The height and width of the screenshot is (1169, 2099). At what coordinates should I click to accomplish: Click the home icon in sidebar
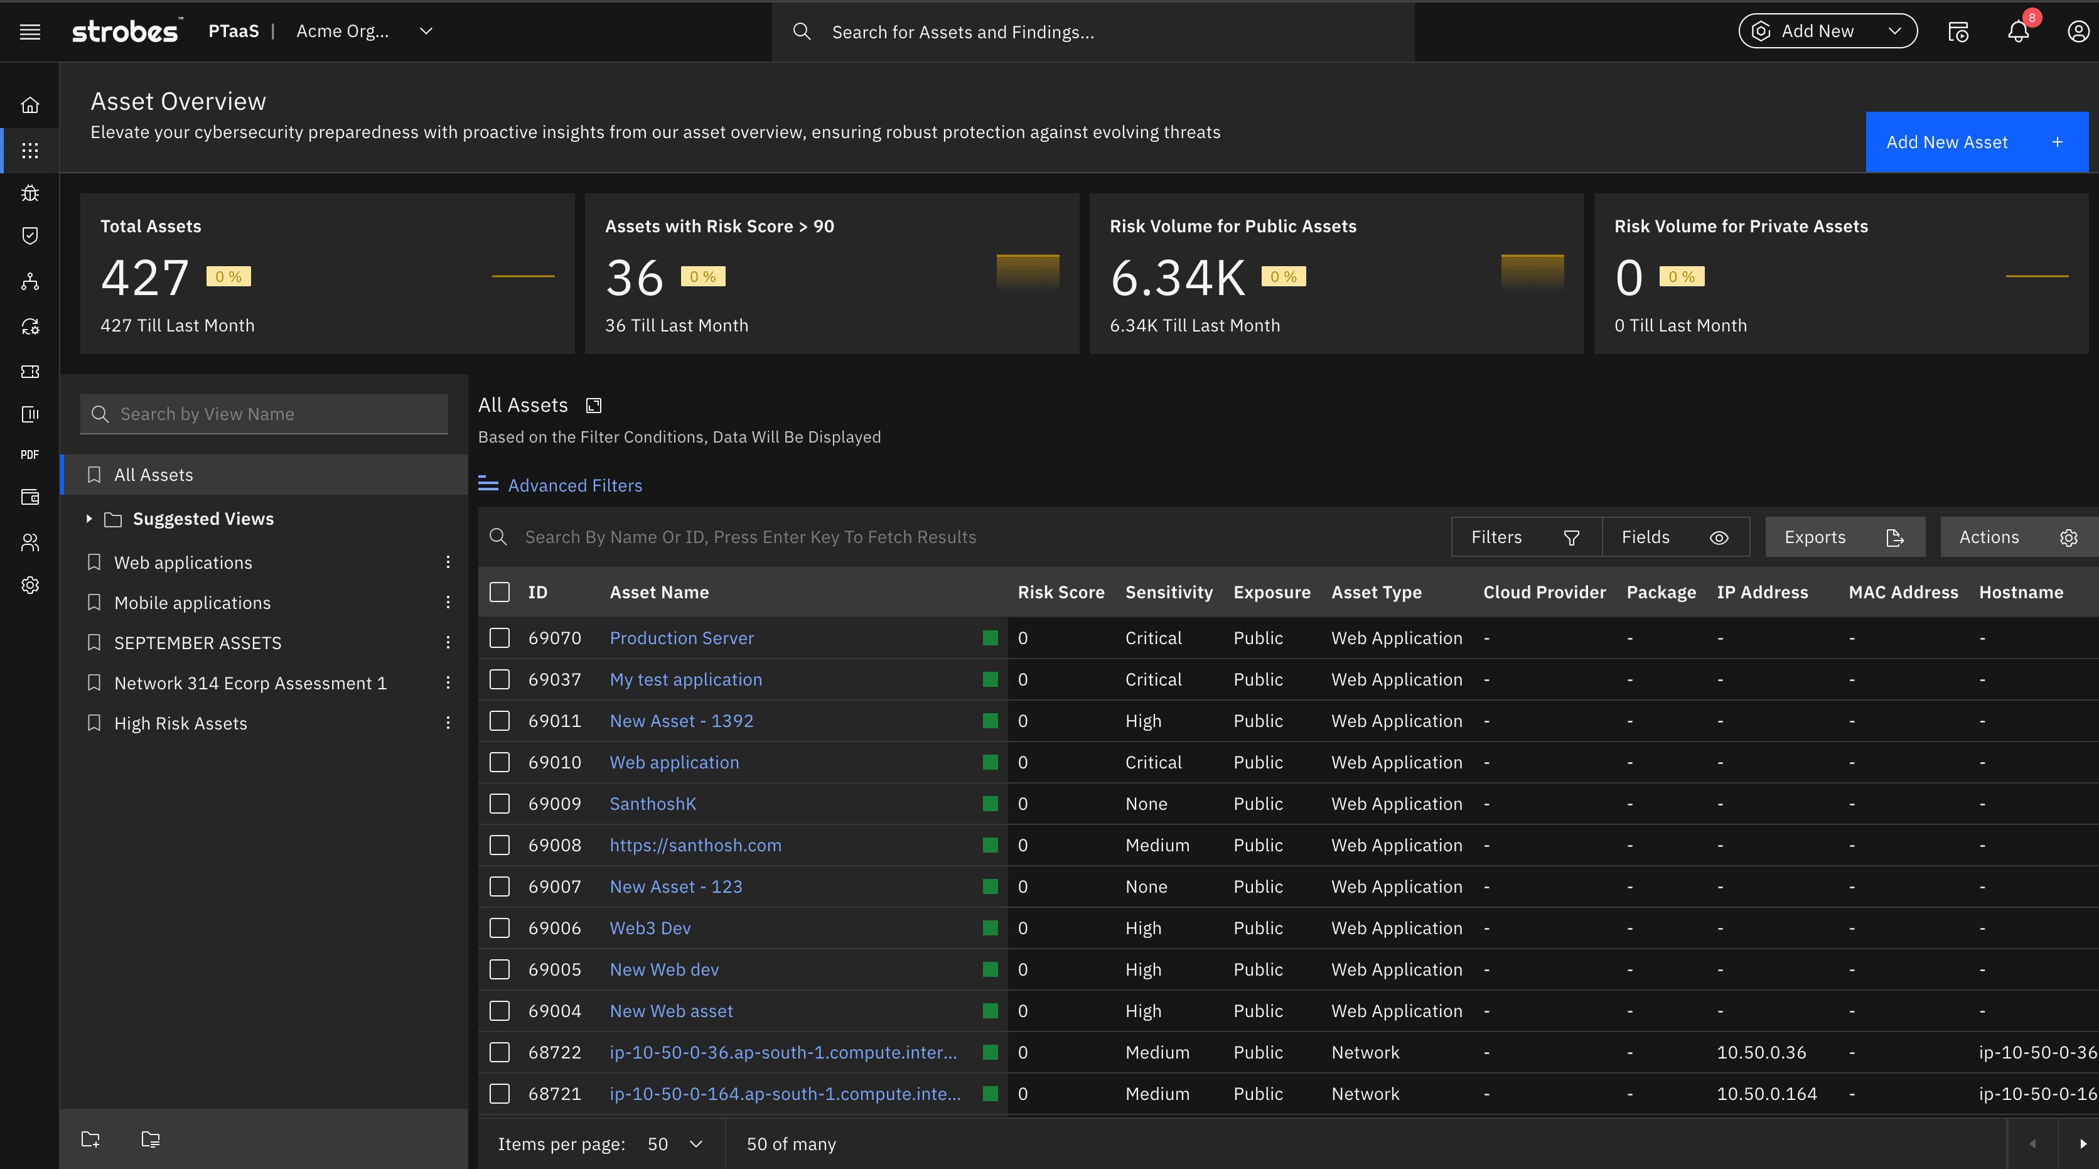tap(30, 105)
